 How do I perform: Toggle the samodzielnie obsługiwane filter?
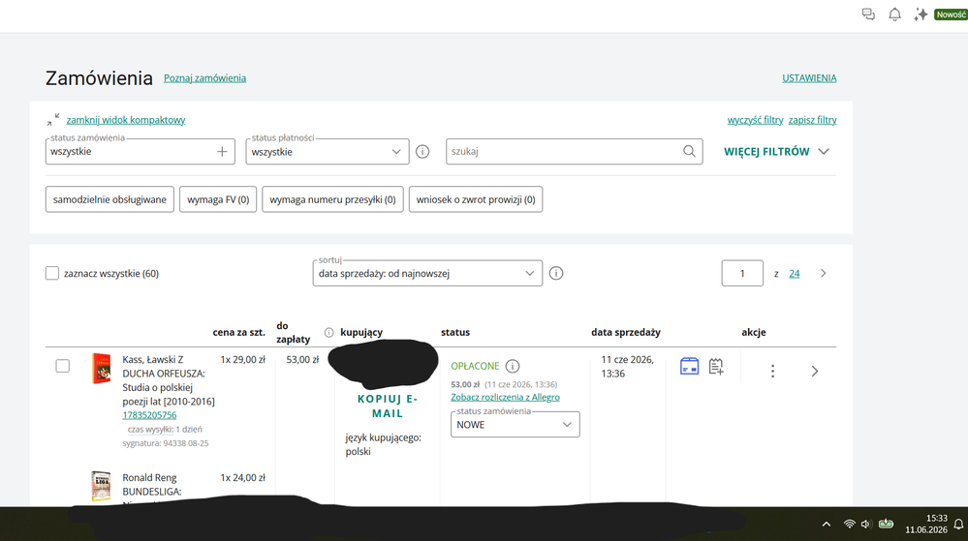click(109, 199)
